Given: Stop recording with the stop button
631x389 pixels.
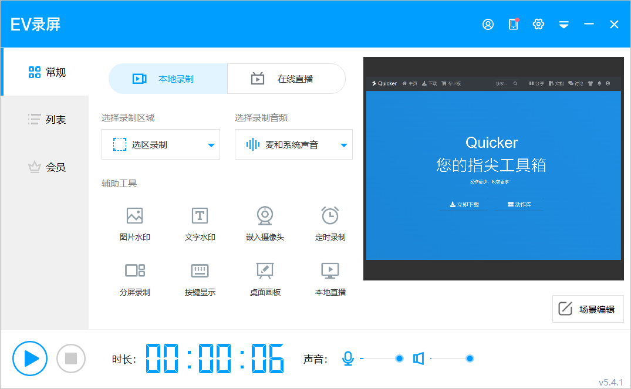Looking at the screenshot, I should coord(71,358).
